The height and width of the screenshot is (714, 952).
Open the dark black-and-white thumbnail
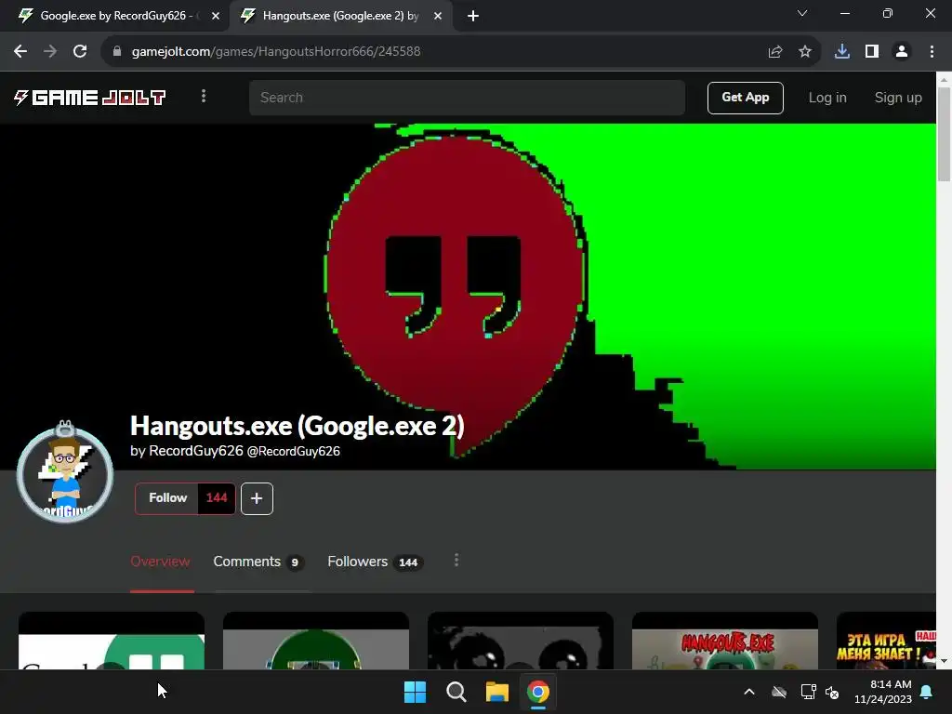(x=521, y=641)
